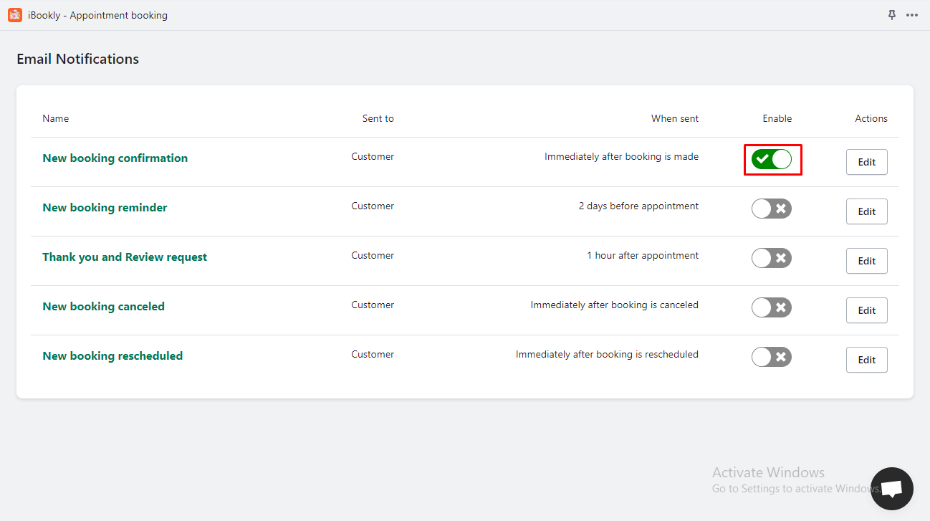The height and width of the screenshot is (521, 930).
Task: Click Customer in New booking canceled row
Action: [373, 305]
